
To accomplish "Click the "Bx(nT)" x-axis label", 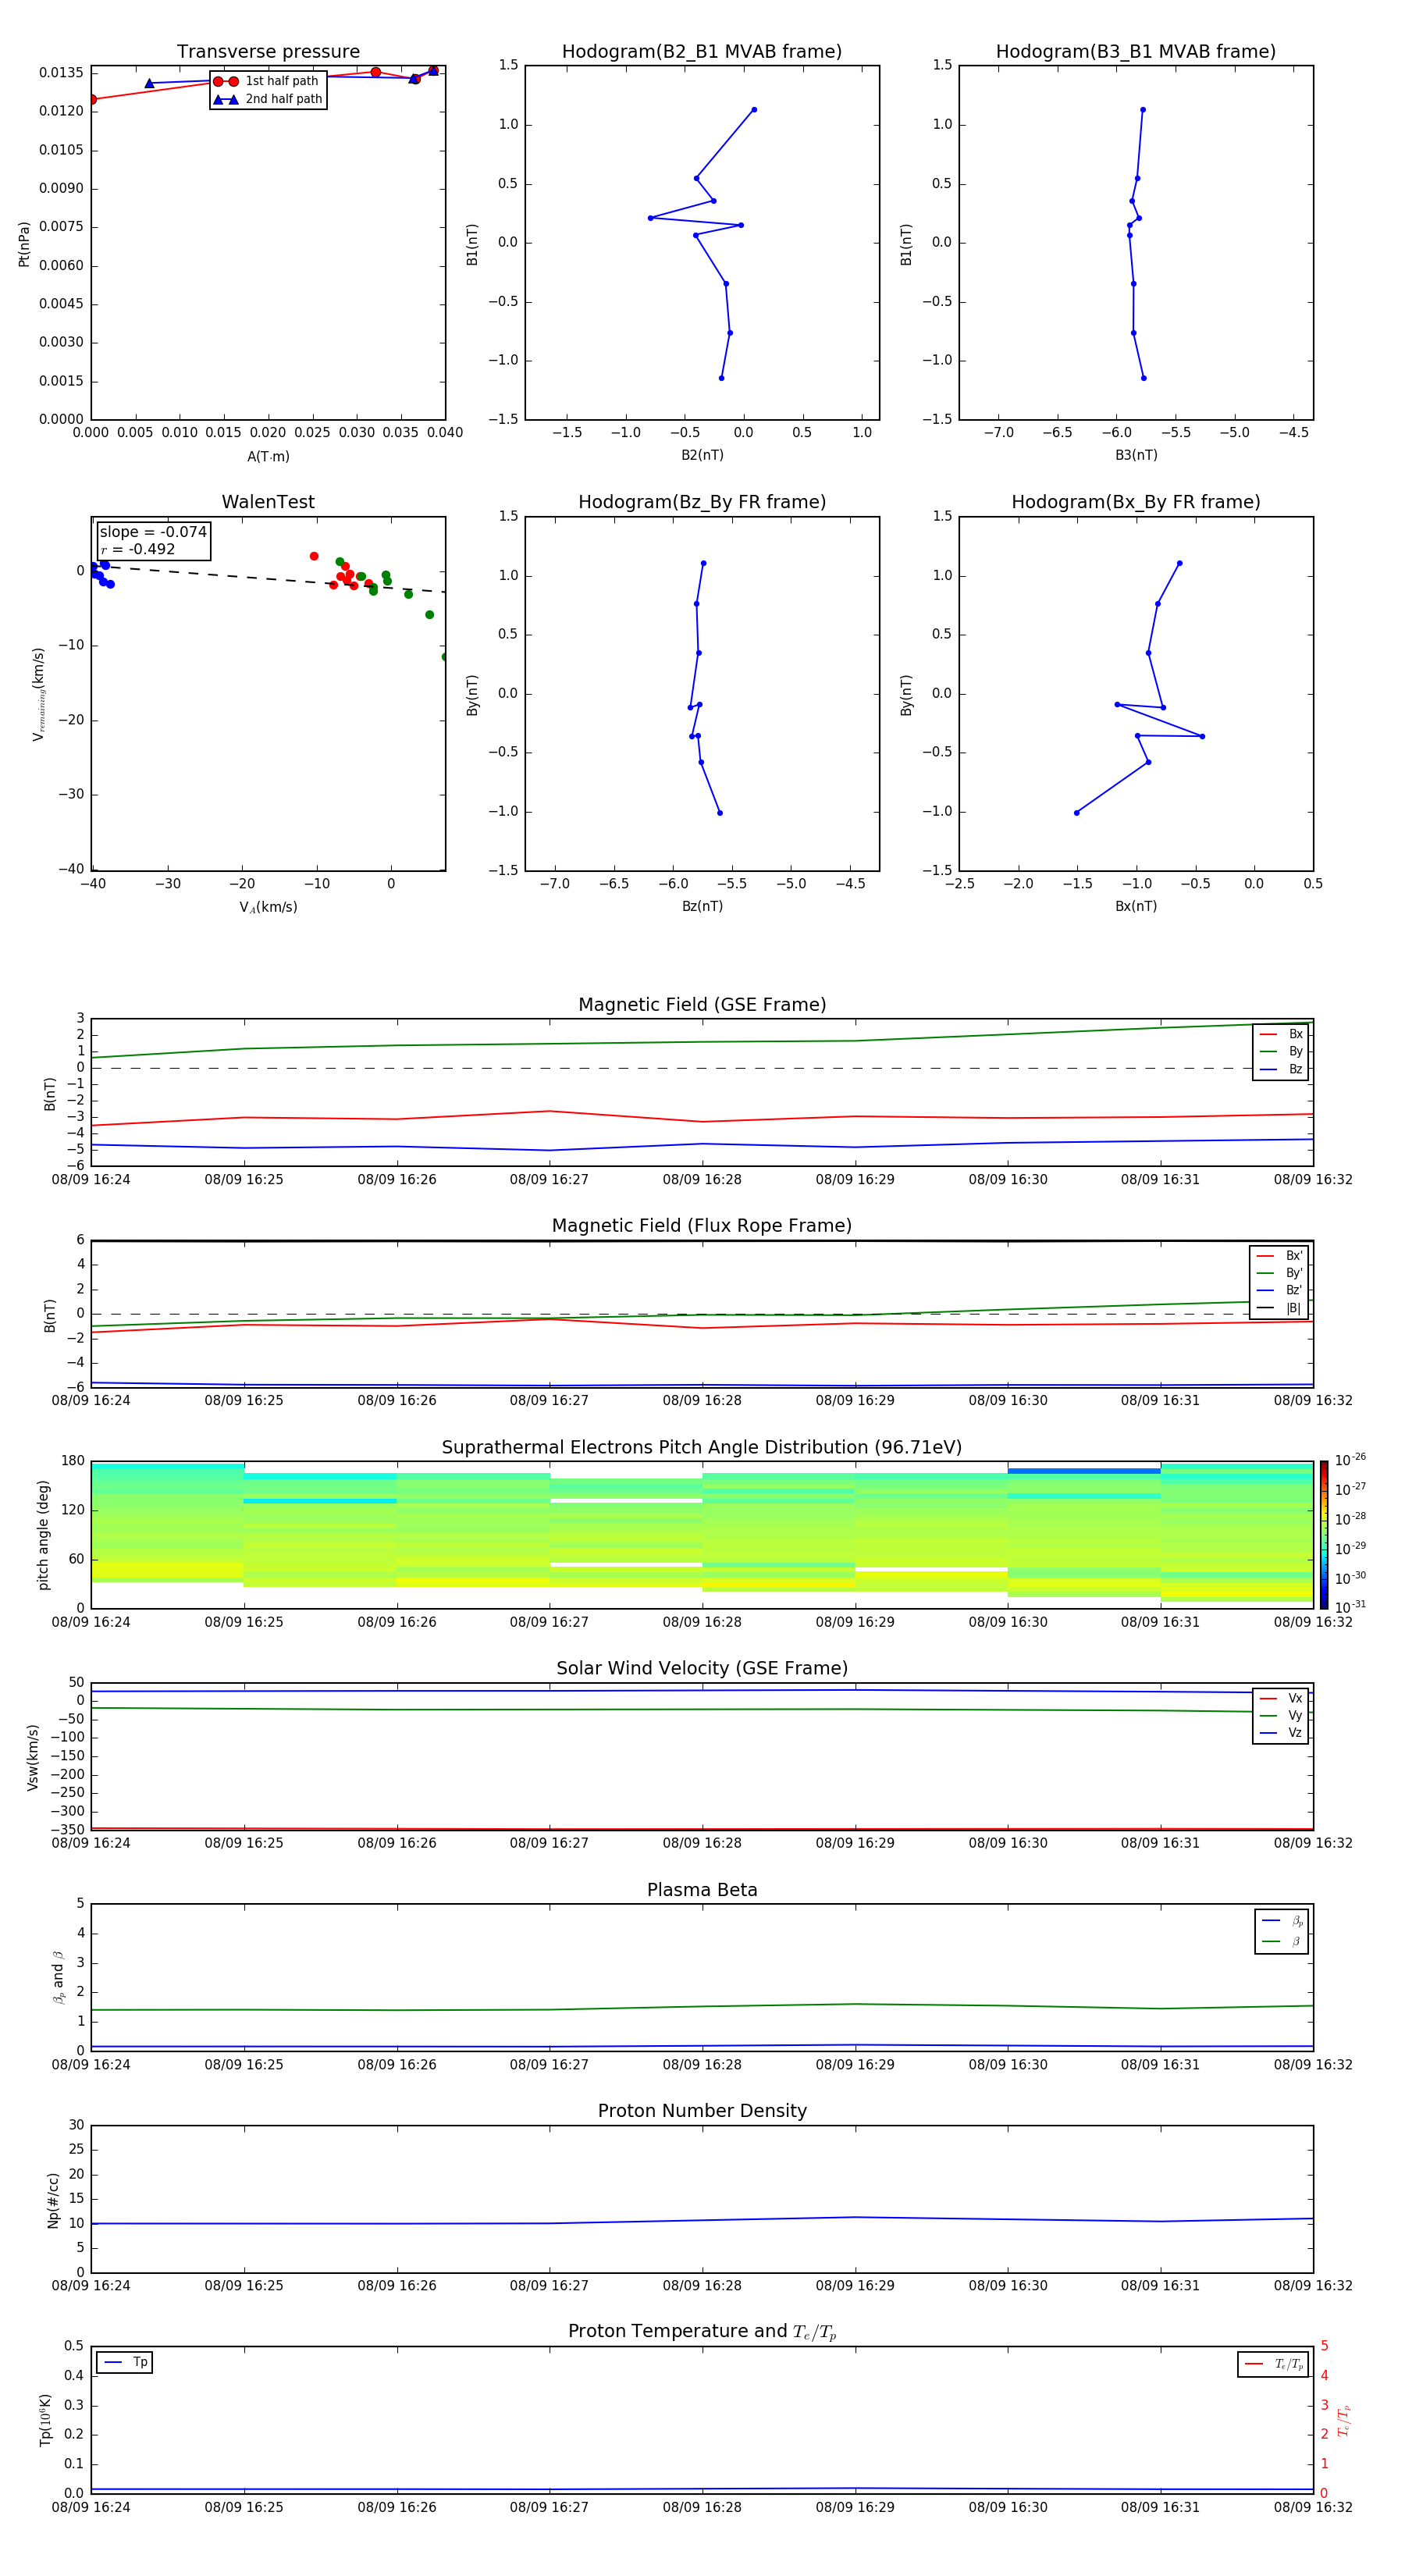I will [1136, 906].
